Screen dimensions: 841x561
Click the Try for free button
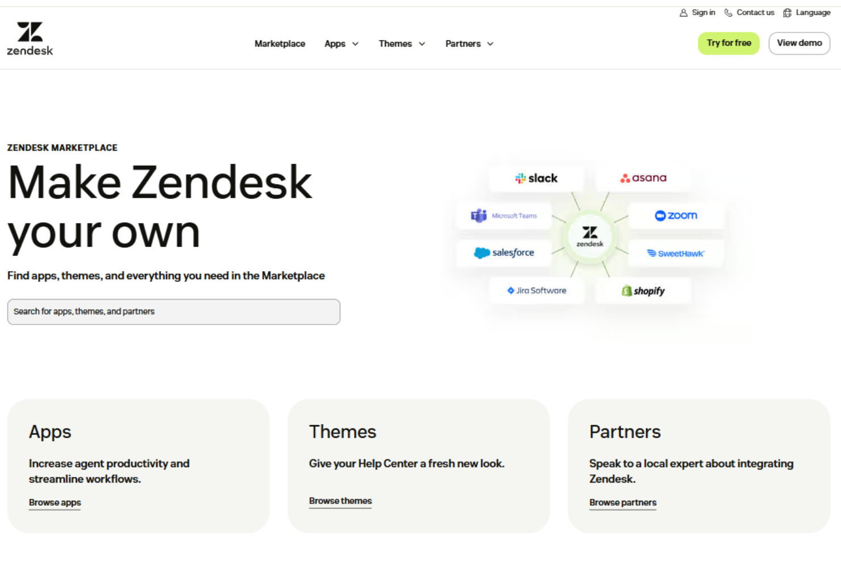pos(728,43)
